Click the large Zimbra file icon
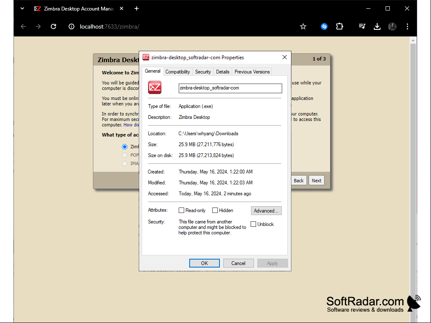 click(155, 87)
